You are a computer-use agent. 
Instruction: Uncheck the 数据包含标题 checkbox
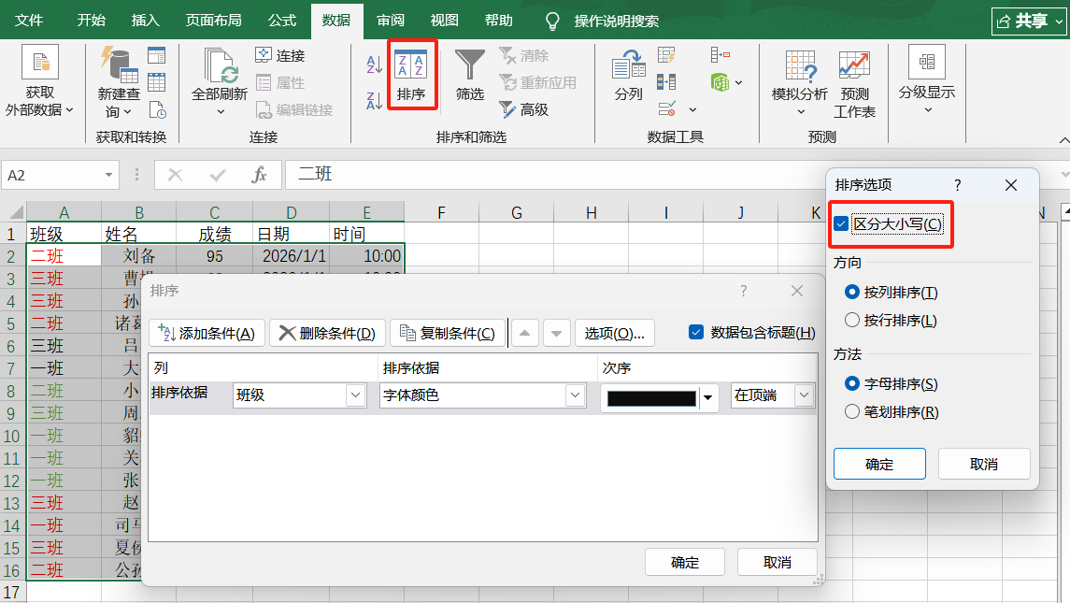(696, 333)
